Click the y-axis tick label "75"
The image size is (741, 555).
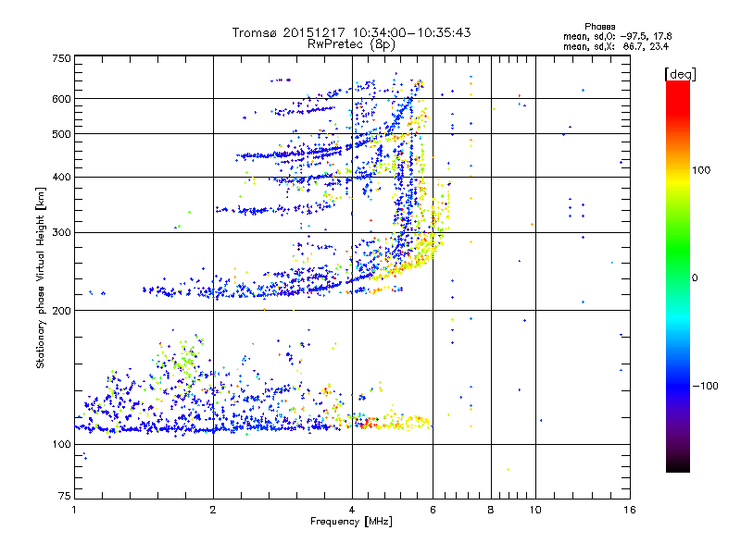(65, 496)
